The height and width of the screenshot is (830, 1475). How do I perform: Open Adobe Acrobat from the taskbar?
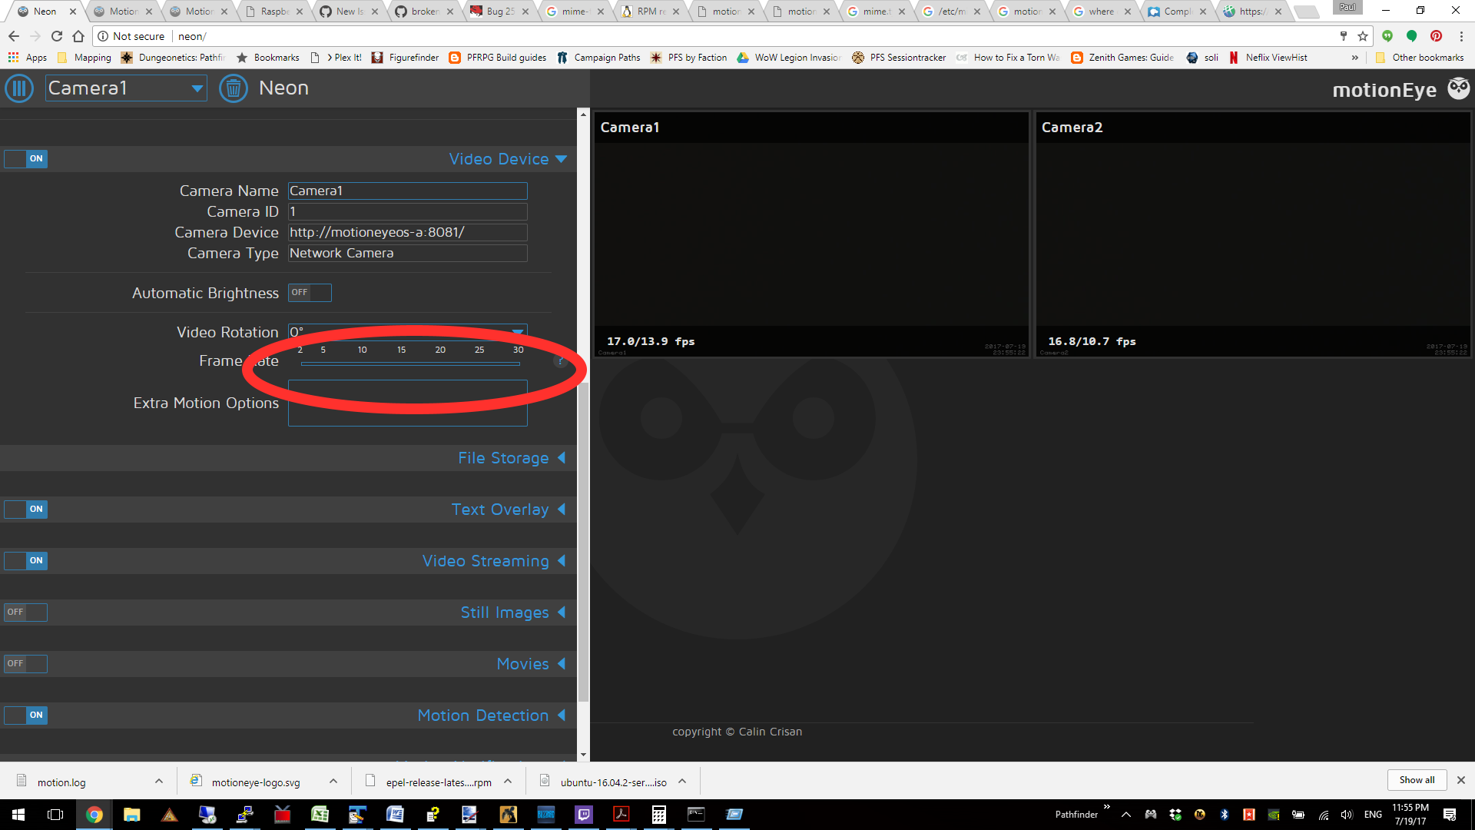click(621, 814)
